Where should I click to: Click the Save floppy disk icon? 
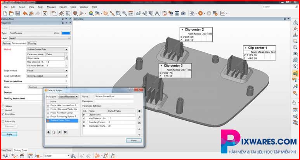pos(17,13)
